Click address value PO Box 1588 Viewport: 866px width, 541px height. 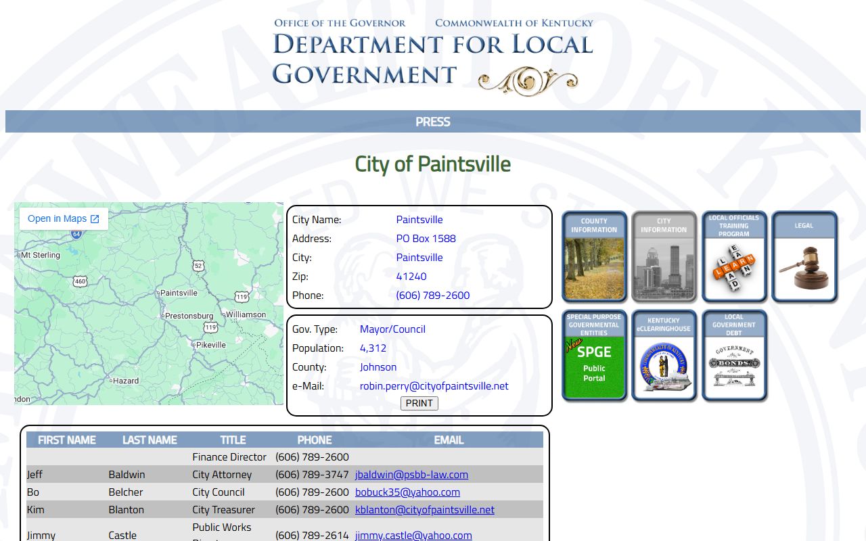click(426, 239)
